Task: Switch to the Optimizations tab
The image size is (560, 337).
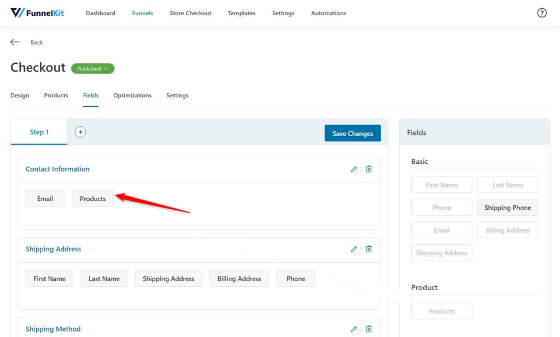Action: [x=132, y=95]
